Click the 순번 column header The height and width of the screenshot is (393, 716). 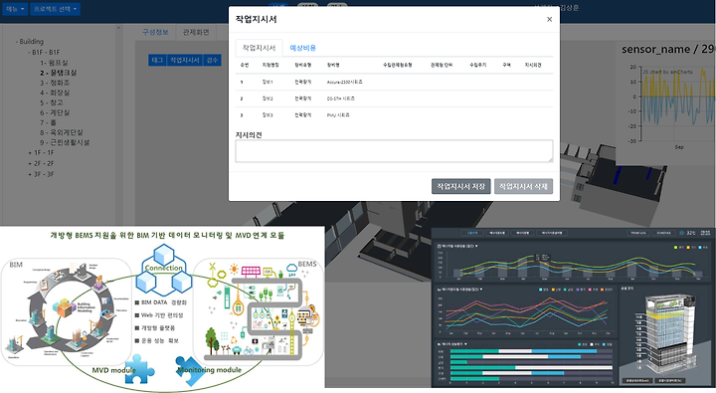click(245, 65)
